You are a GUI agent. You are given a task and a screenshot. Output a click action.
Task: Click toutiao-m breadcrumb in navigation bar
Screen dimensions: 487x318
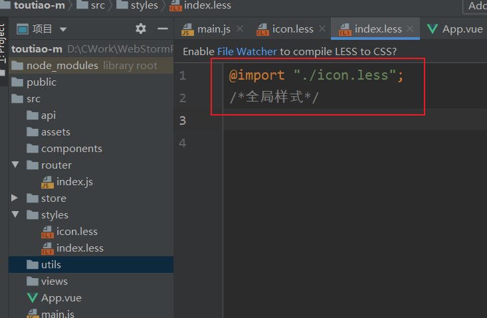(x=39, y=5)
